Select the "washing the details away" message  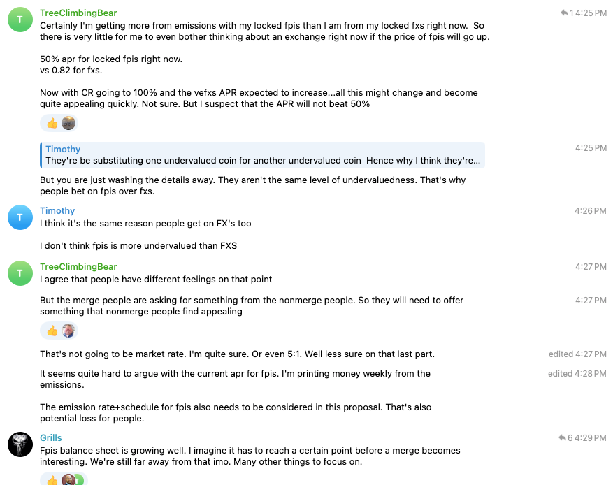252,186
